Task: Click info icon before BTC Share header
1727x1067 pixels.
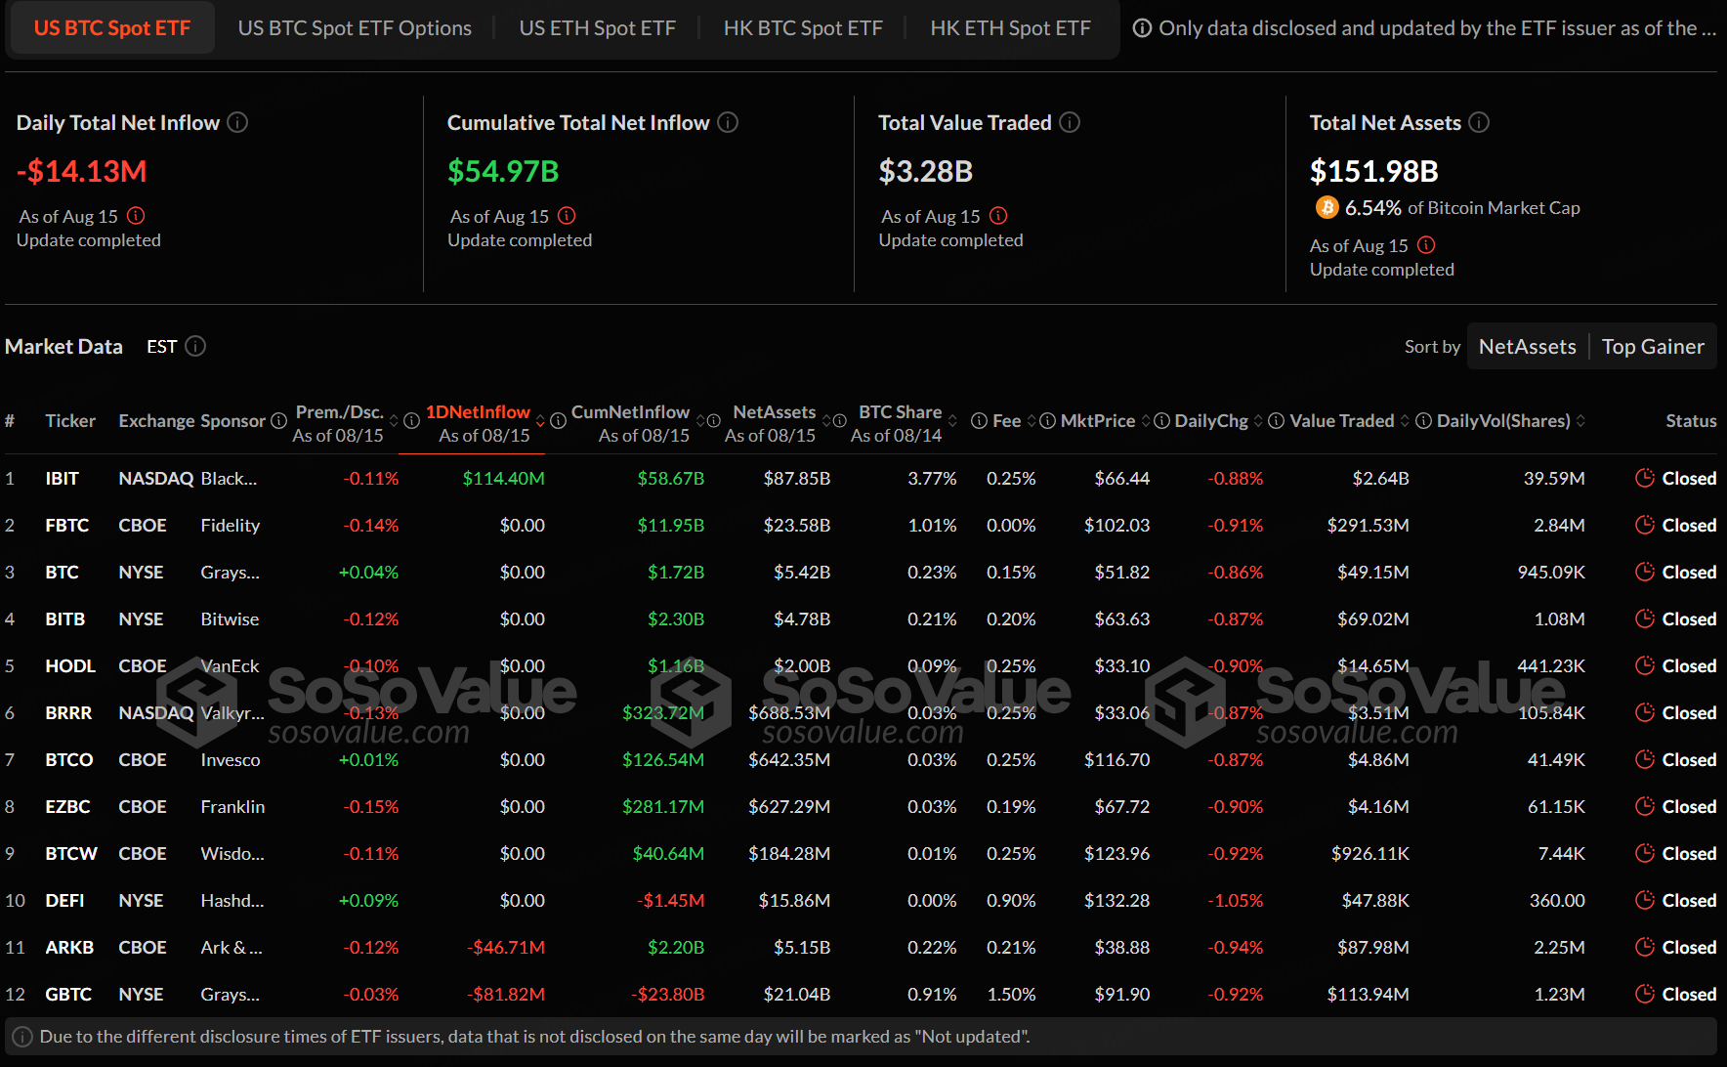Action: click(x=839, y=421)
